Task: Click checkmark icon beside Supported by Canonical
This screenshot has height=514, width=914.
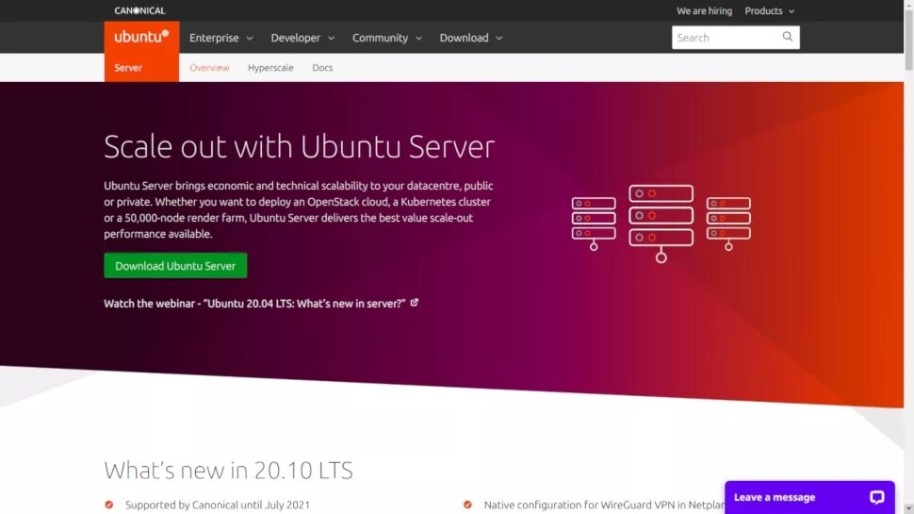Action: coord(109,505)
